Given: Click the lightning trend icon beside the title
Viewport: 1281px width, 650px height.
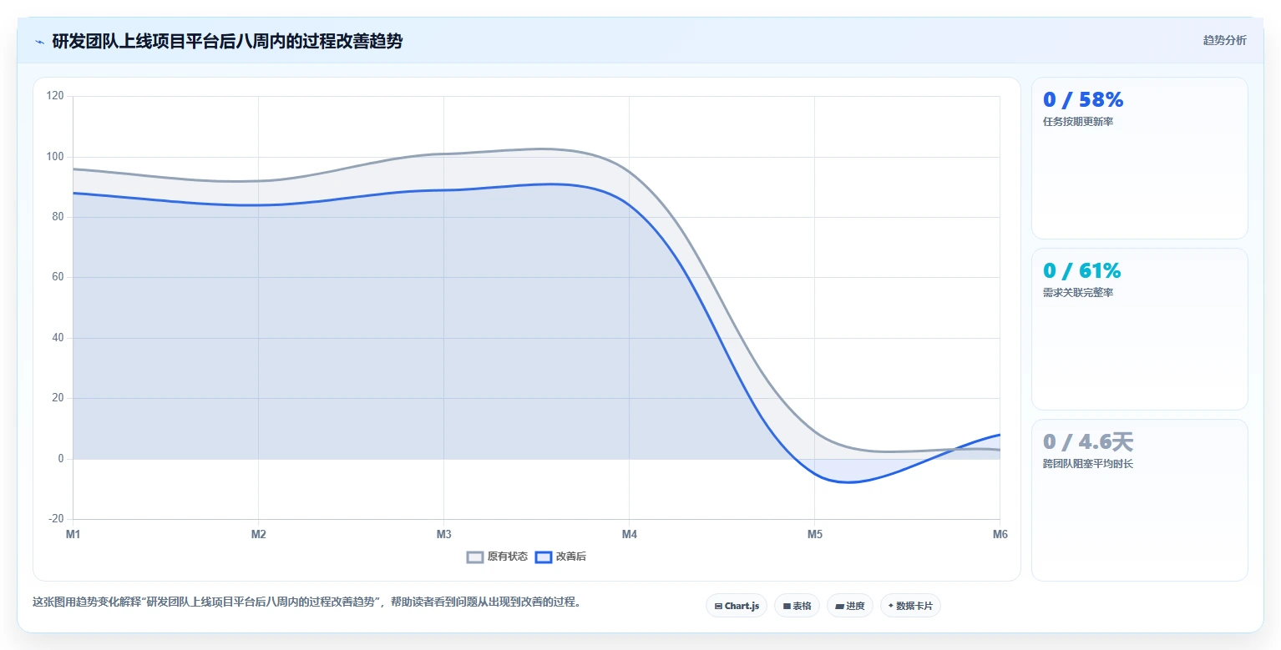Looking at the screenshot, I should pyautogui.click(x=39, y=42).
